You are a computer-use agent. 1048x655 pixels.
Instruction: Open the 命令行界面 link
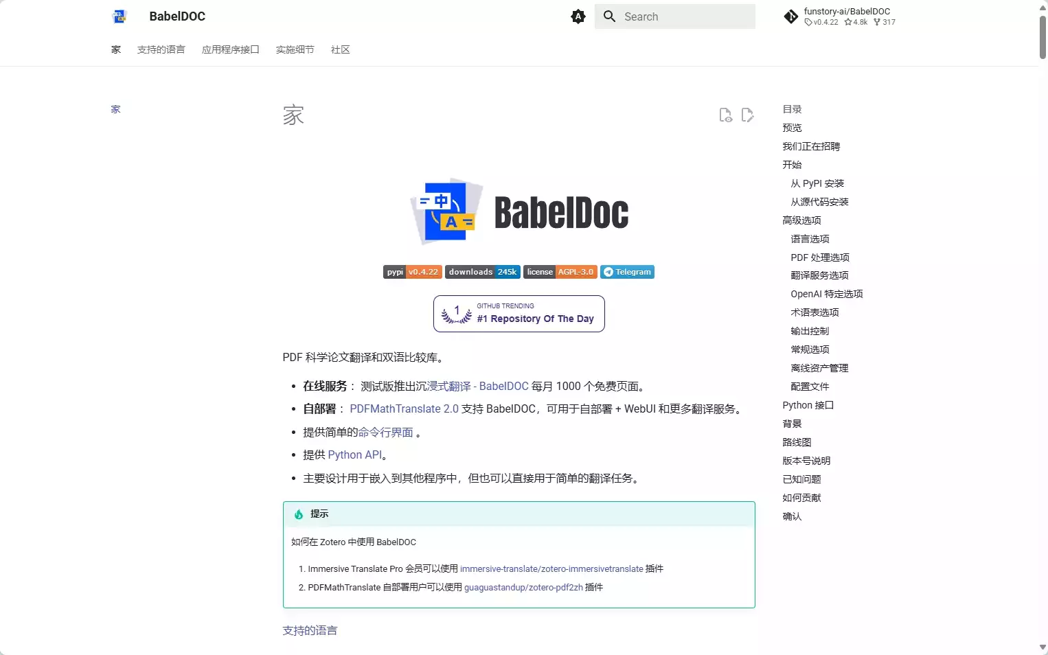tap(386, 433)
